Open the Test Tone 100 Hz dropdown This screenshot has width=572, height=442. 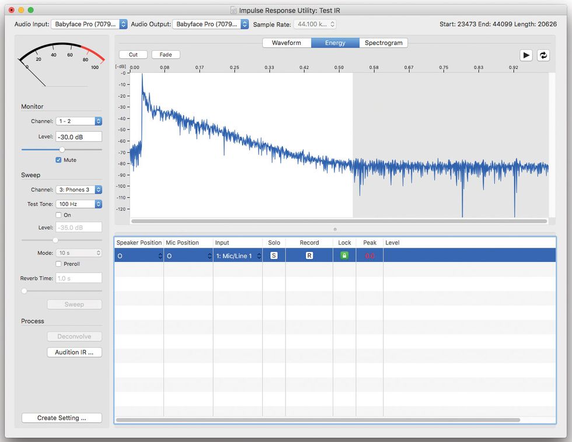point(79,204)
